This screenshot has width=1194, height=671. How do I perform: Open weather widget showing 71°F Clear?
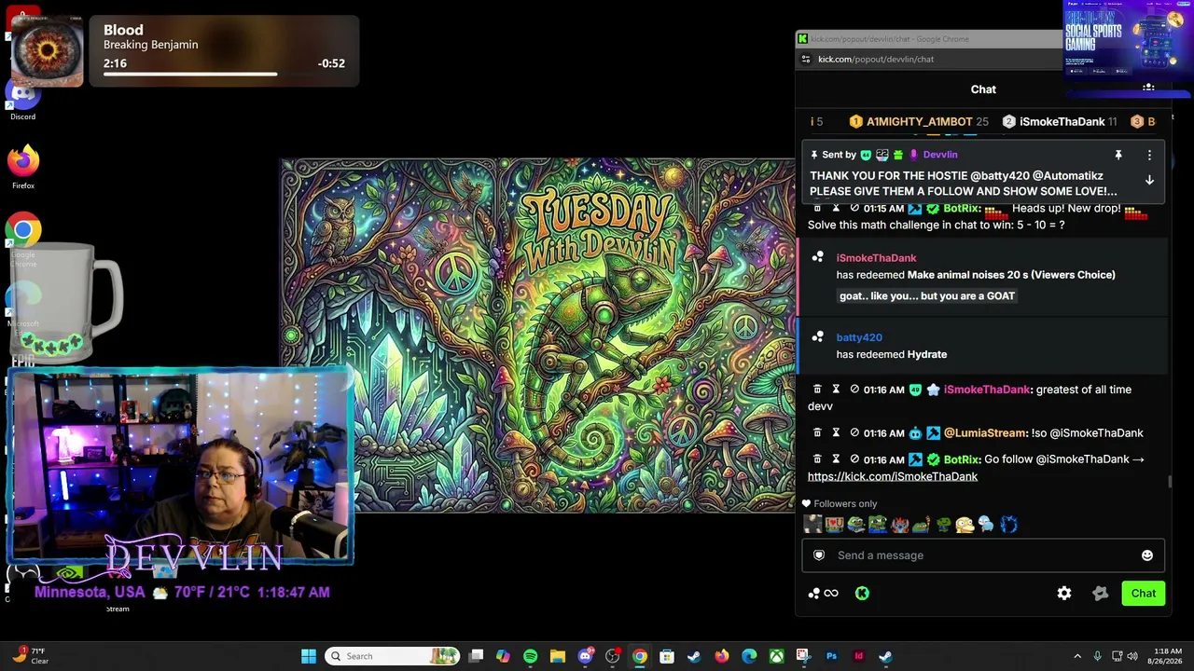tap(32, 656)
